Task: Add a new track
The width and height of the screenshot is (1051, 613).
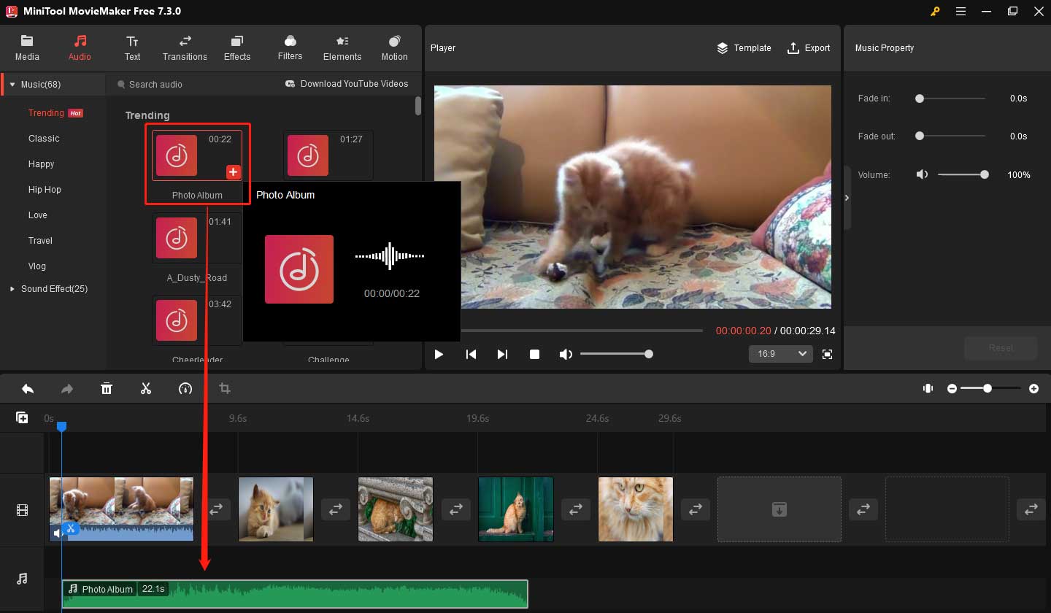Action: 22,418
